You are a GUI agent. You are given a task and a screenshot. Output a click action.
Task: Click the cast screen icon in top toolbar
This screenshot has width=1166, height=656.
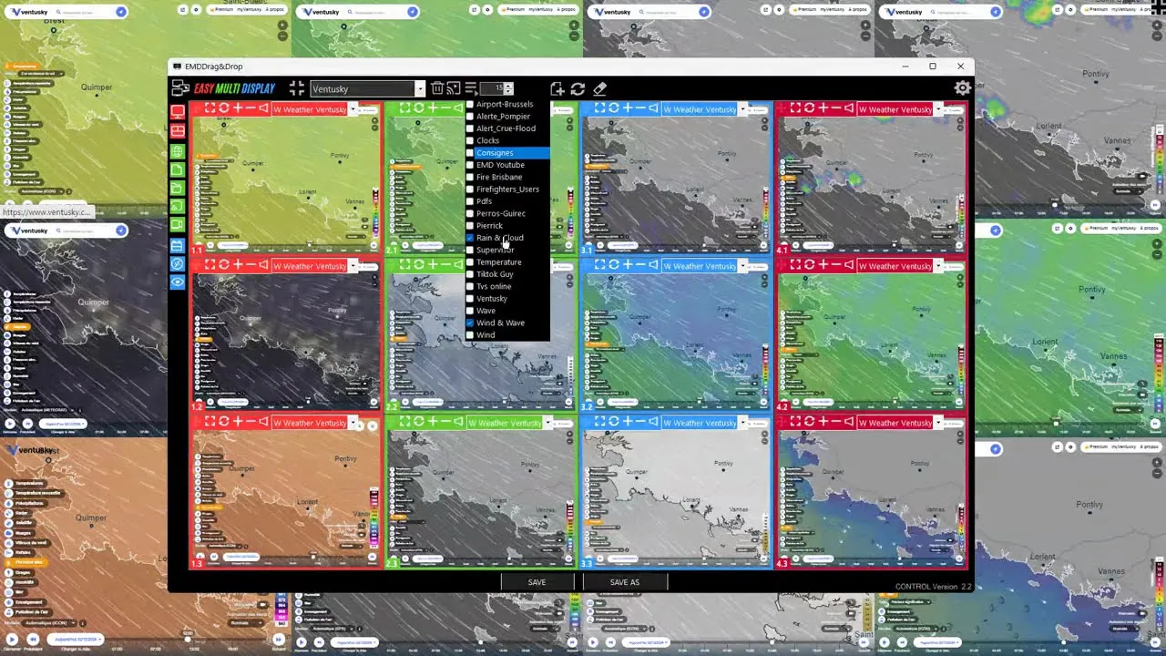(454, 88)
